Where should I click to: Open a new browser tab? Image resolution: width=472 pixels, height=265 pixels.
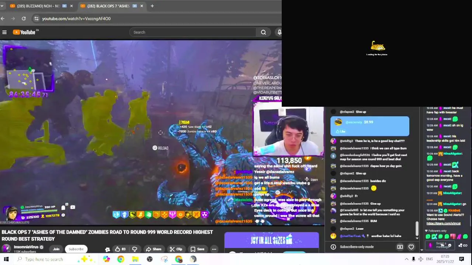(152, 6)
